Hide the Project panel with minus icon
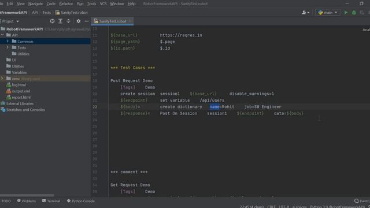This screenshot has width=370, height=208. pos(87,21)
